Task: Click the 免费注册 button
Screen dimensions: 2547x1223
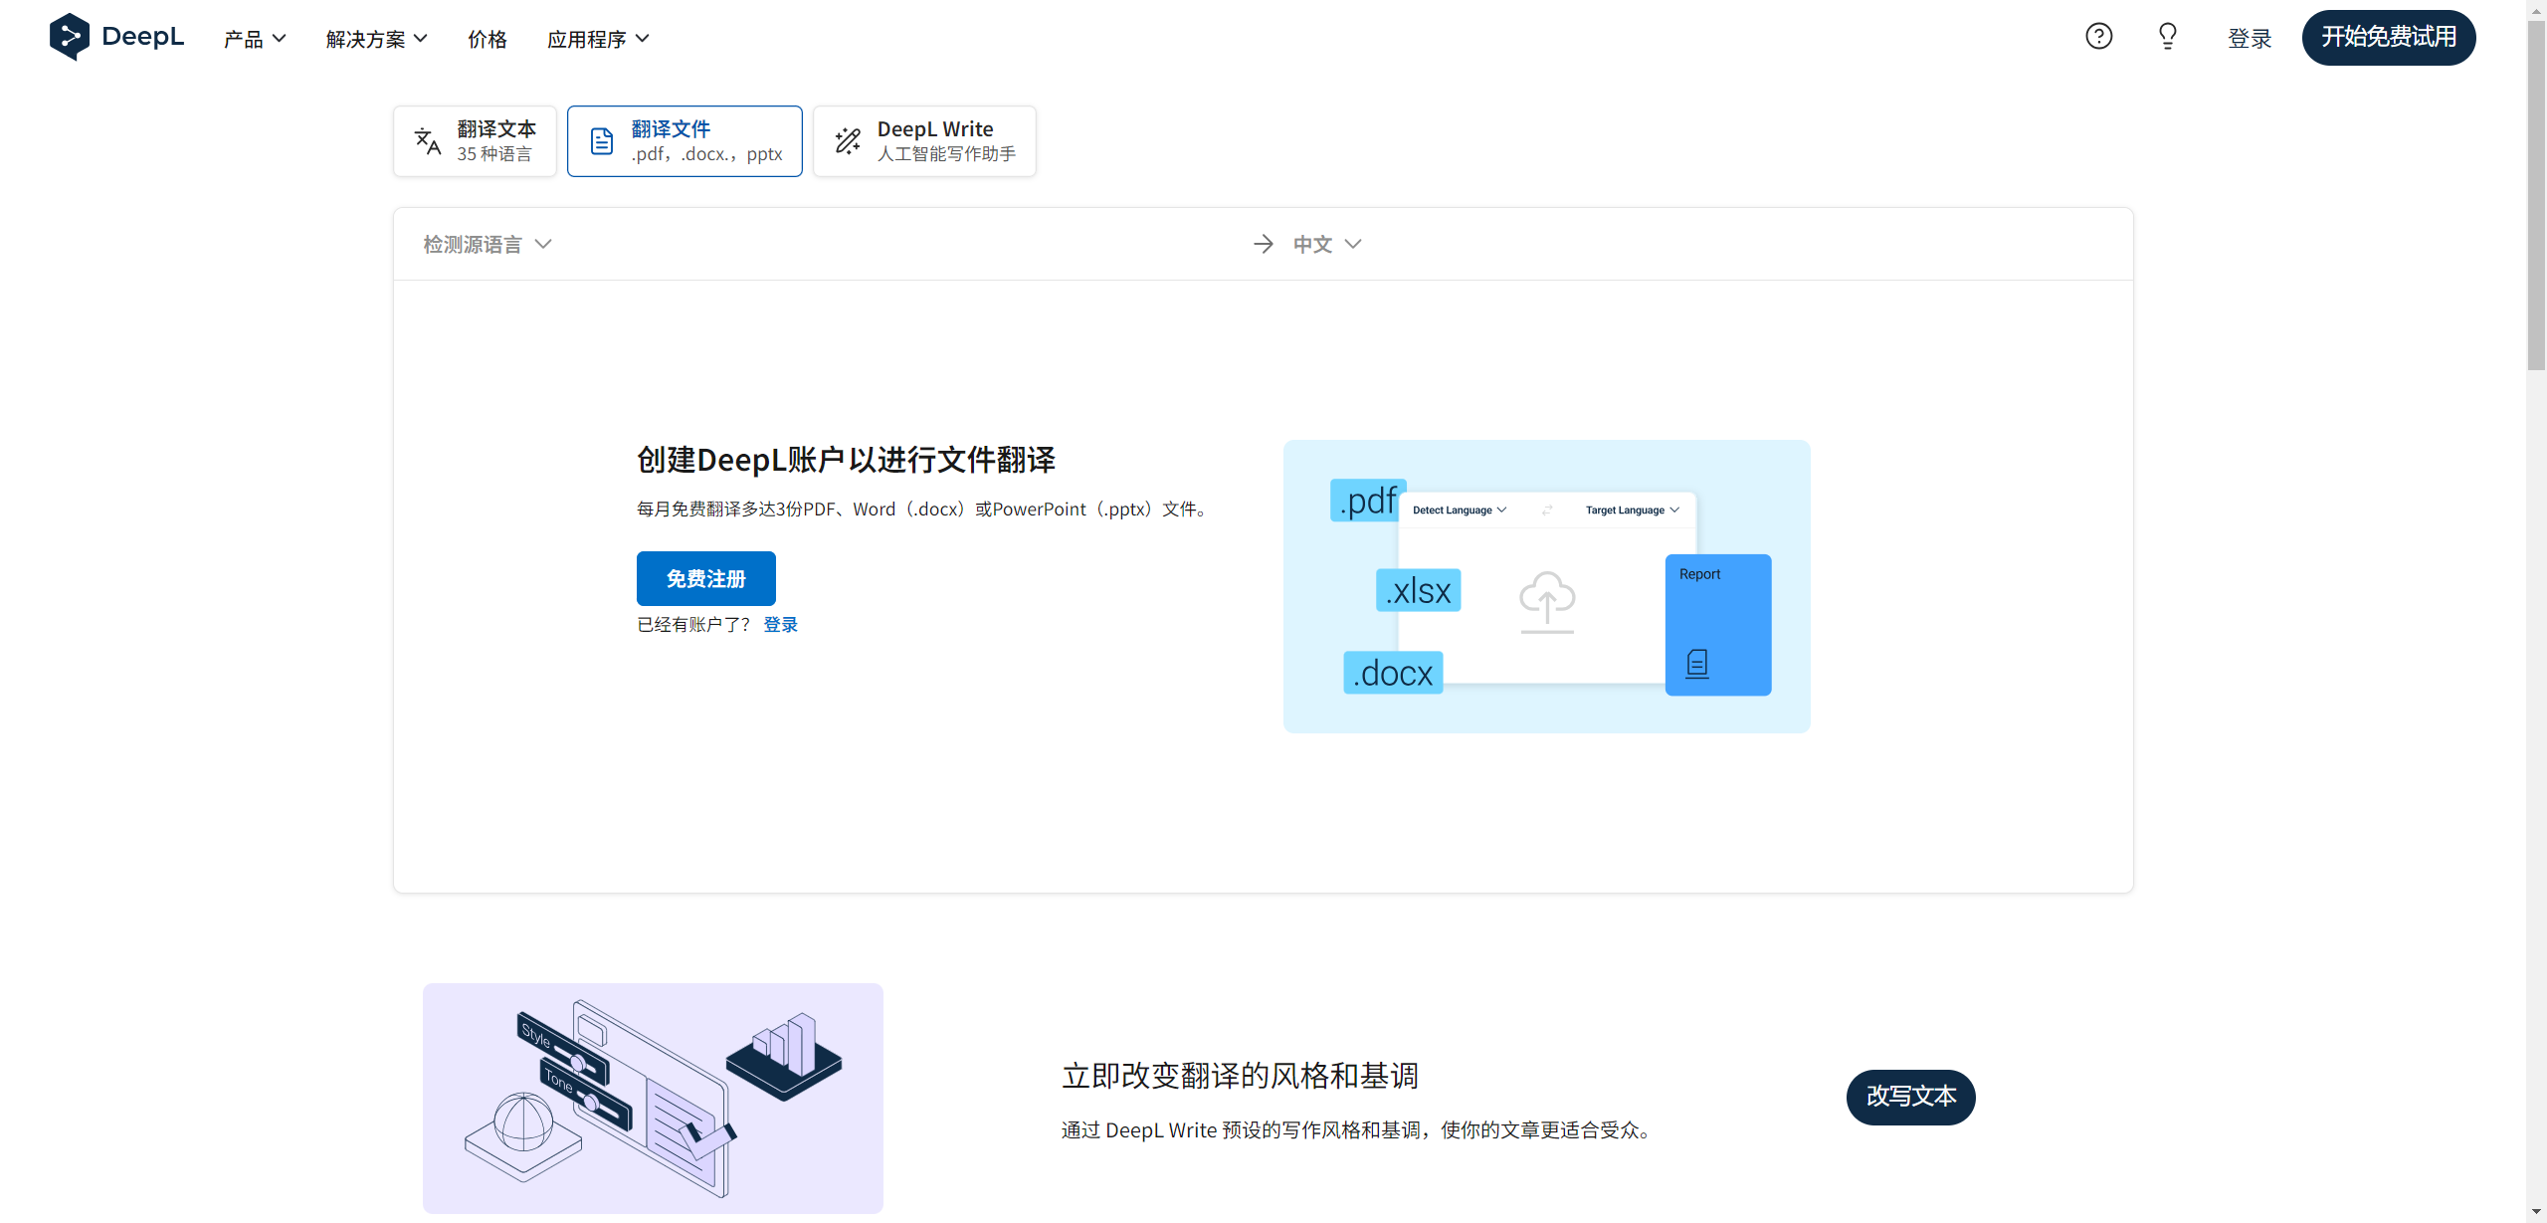Action: [x=706, y=578]
